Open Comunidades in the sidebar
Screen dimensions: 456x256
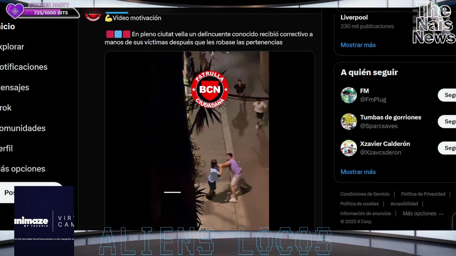point(23,128)
